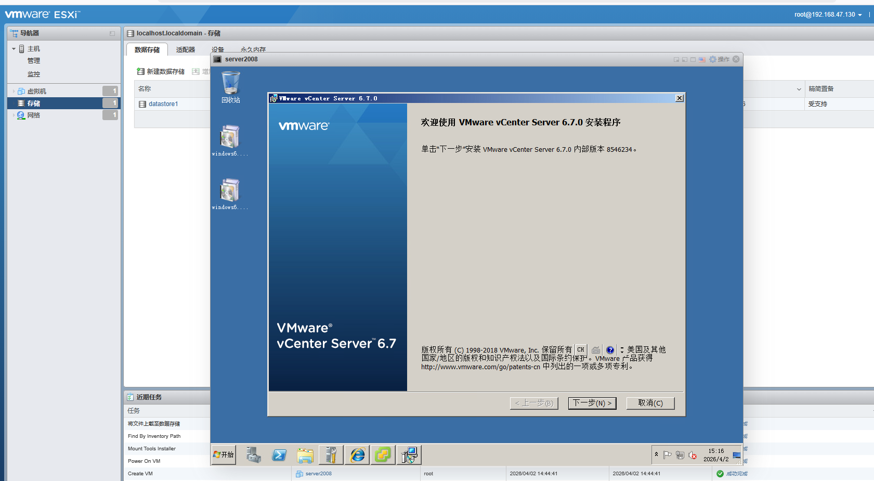Click the Show Desktop icon in the tray corner
Image resolution: width=874 pixels, height=481 pixels.
pos(737,455)
